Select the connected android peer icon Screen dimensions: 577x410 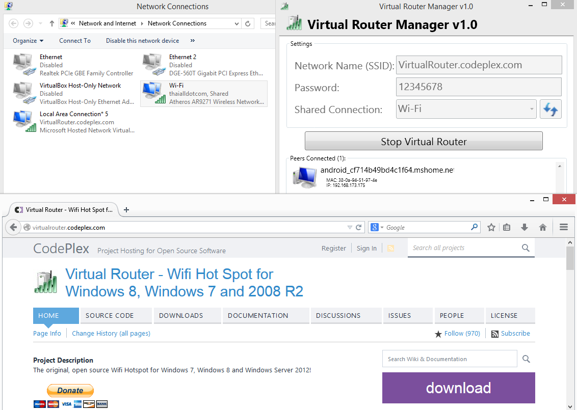pos(304,176)
